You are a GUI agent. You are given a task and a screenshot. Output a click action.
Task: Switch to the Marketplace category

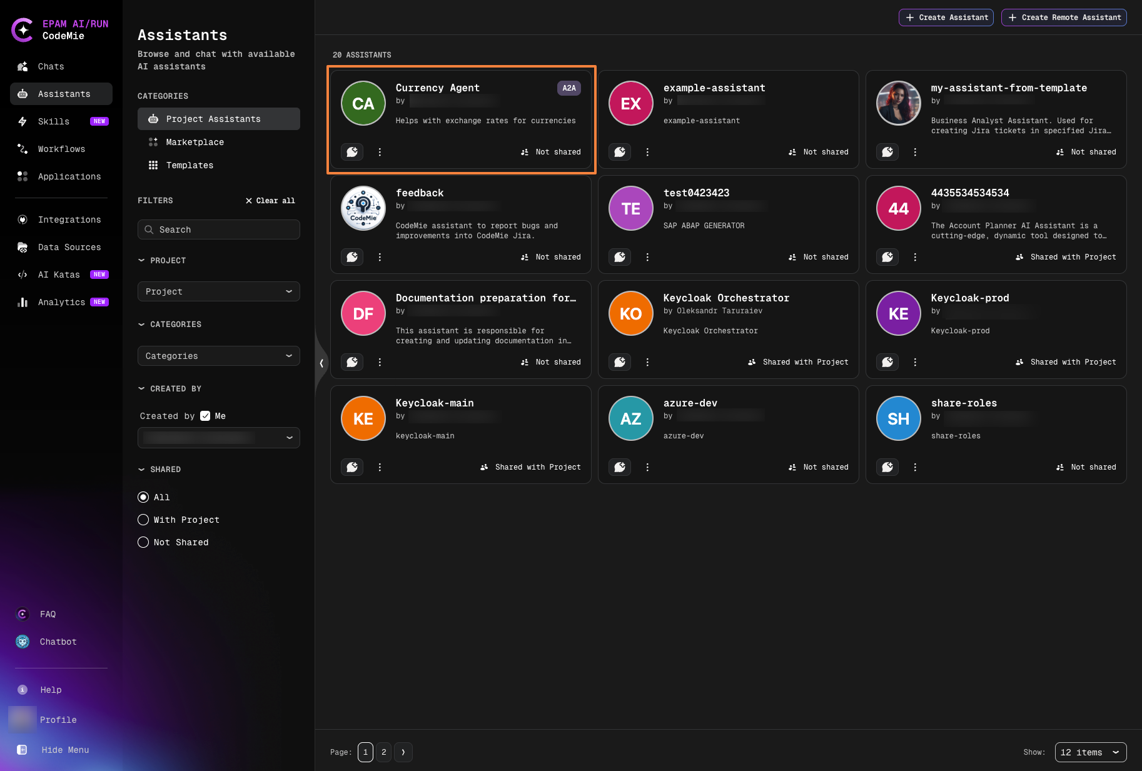point(195,142)
